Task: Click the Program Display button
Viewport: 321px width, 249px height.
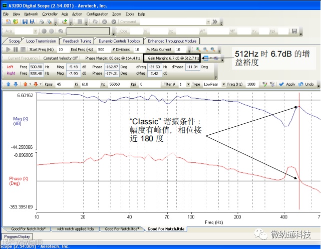Action: 17,236
